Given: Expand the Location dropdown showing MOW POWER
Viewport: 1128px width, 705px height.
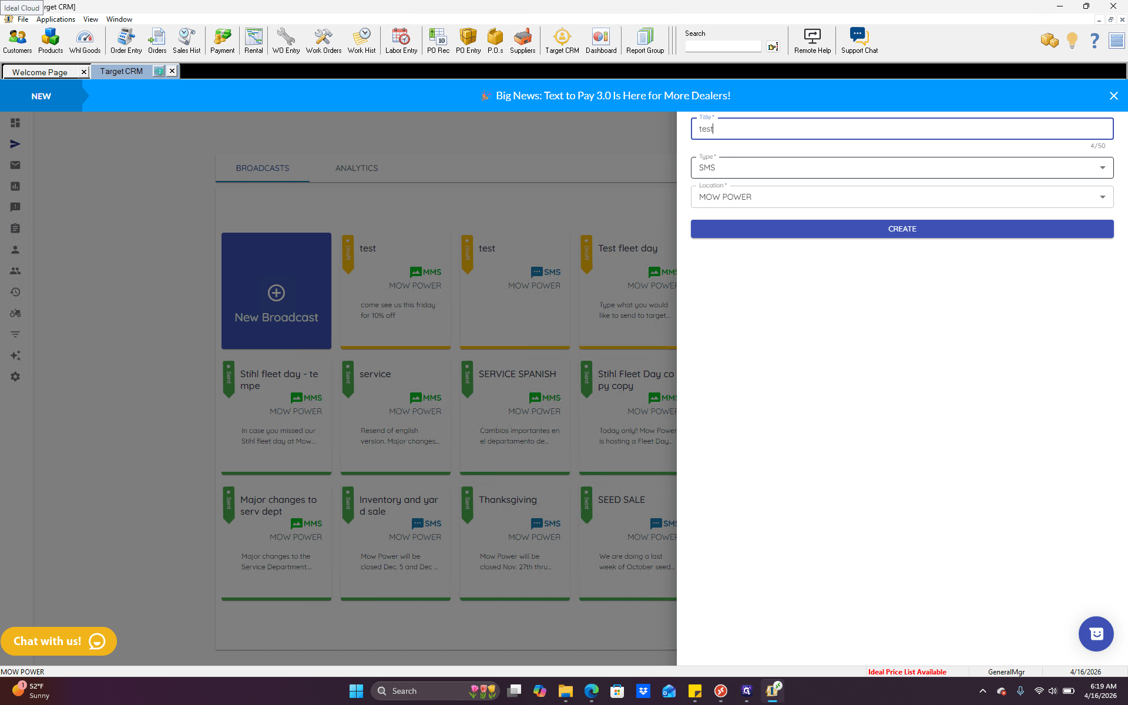Looking at the screenshot, I should [902, 197].
